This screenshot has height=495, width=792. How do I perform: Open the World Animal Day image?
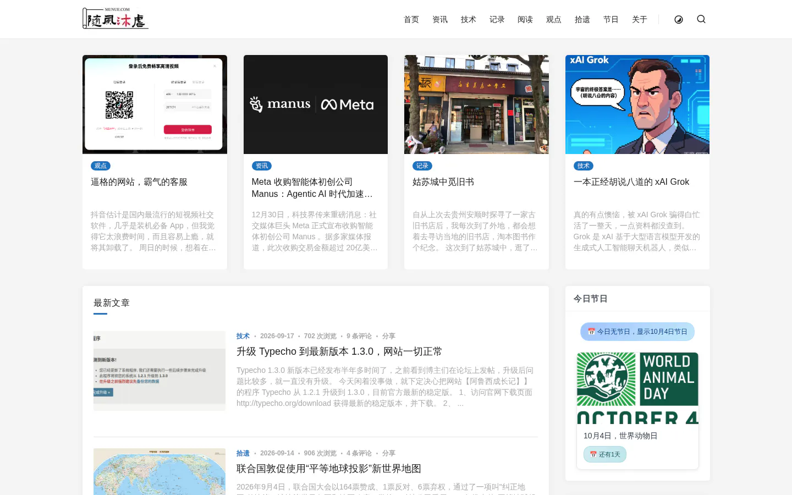(637, 388)
